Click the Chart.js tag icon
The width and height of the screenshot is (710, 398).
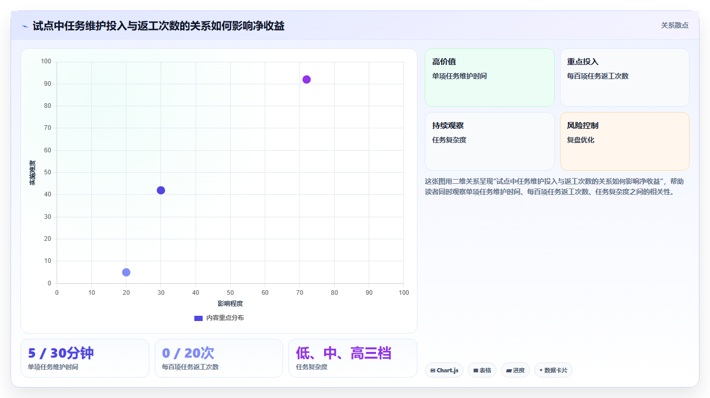(x=433, y=370)
